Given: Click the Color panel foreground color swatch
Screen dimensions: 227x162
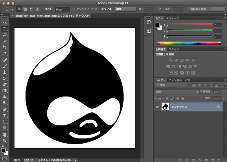Looking at the screenshot, I should 157,25.
